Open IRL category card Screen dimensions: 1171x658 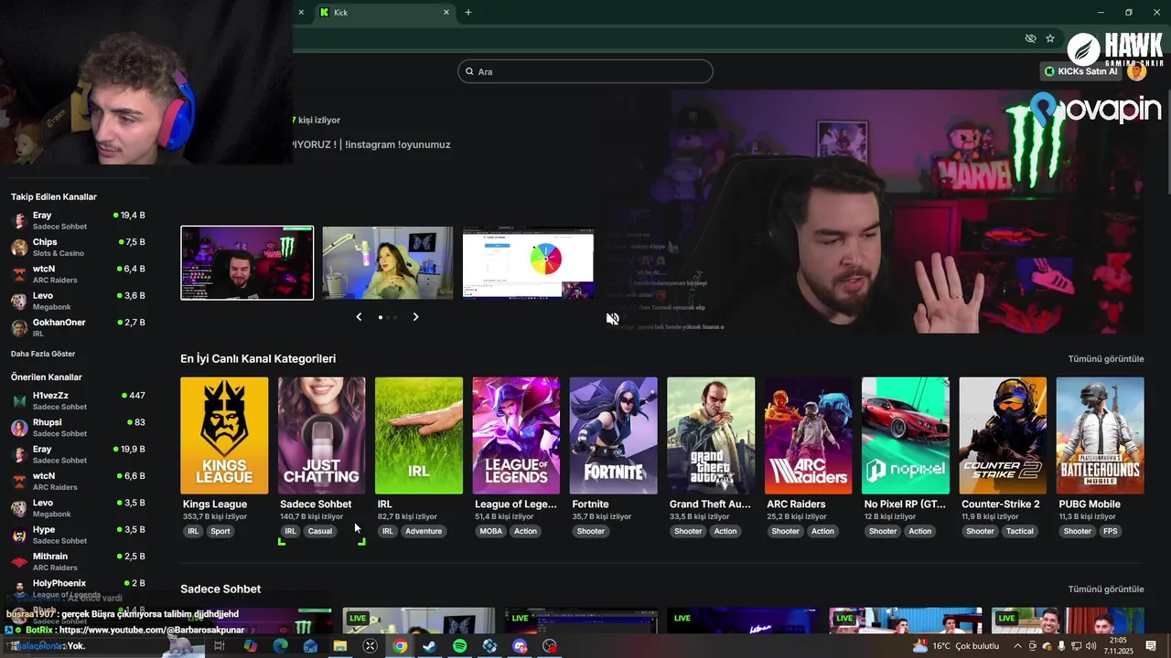(x=419, y=436)
